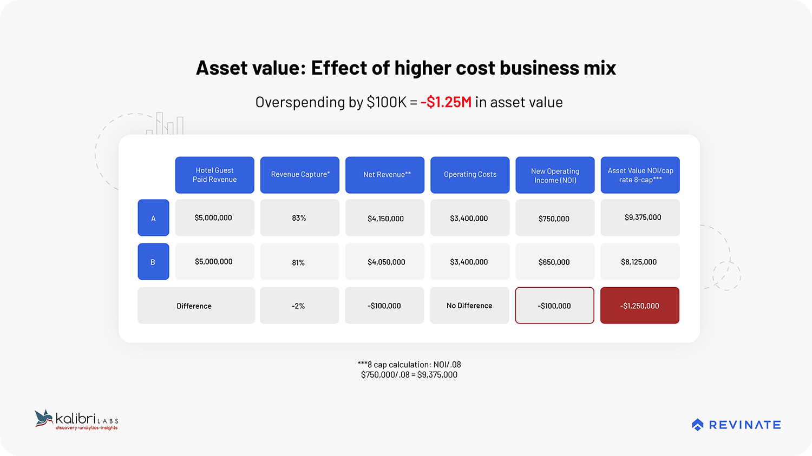Select the 83% revenue capture cell
This screenshot has height=456, width=812.
pos(299,218)
